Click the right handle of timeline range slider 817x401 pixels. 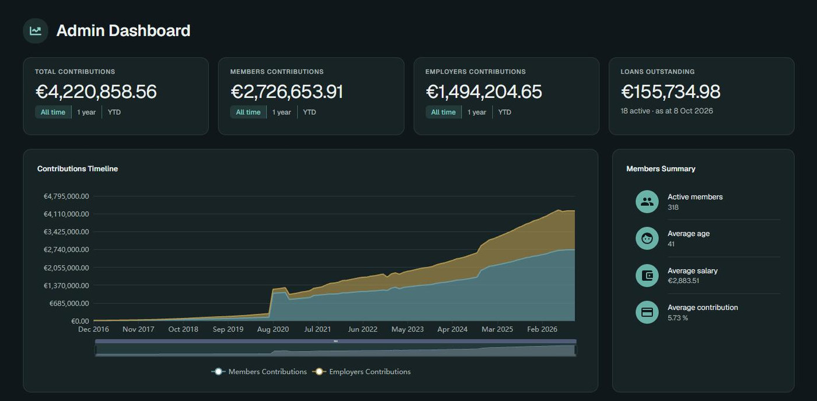coord(575,350)
